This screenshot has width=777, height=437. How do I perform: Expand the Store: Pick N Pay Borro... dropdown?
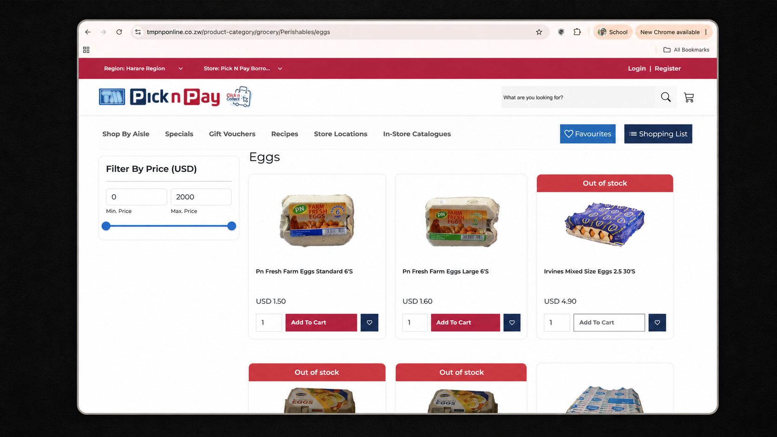(x=243, y=68)
